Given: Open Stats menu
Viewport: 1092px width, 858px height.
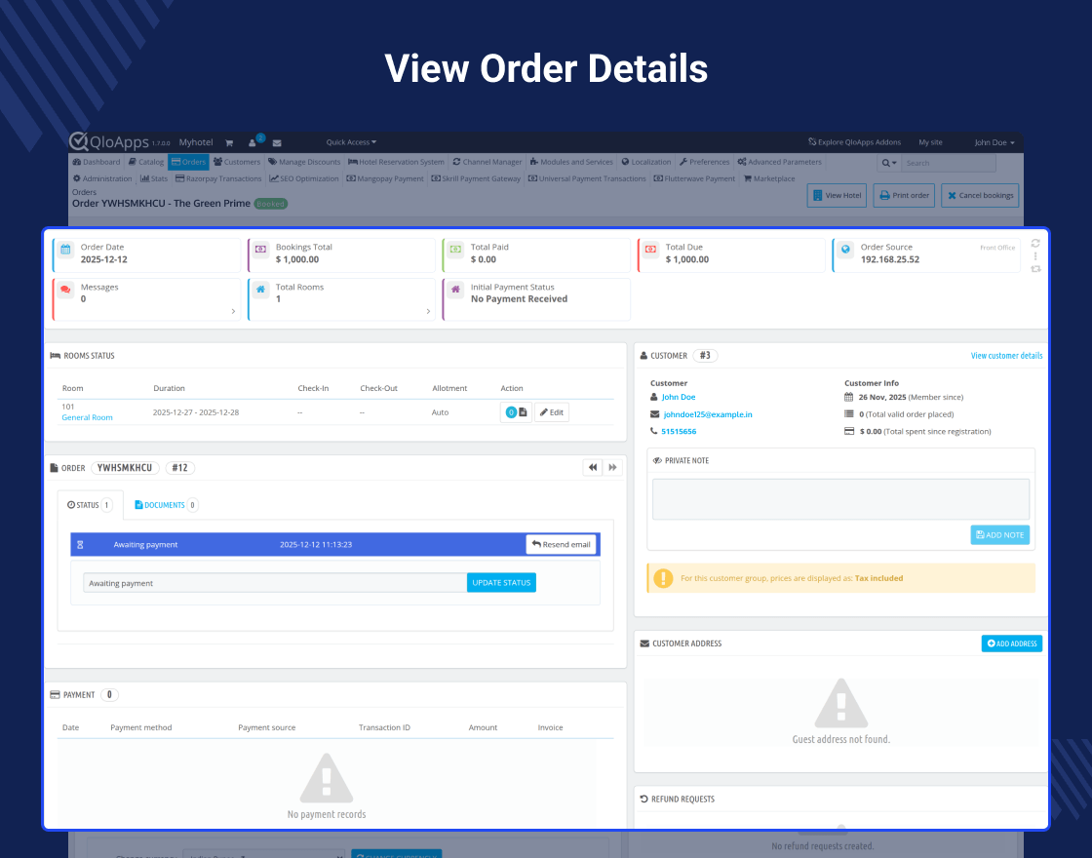Looking at the screenshot, I should click(x=154, y=178).
